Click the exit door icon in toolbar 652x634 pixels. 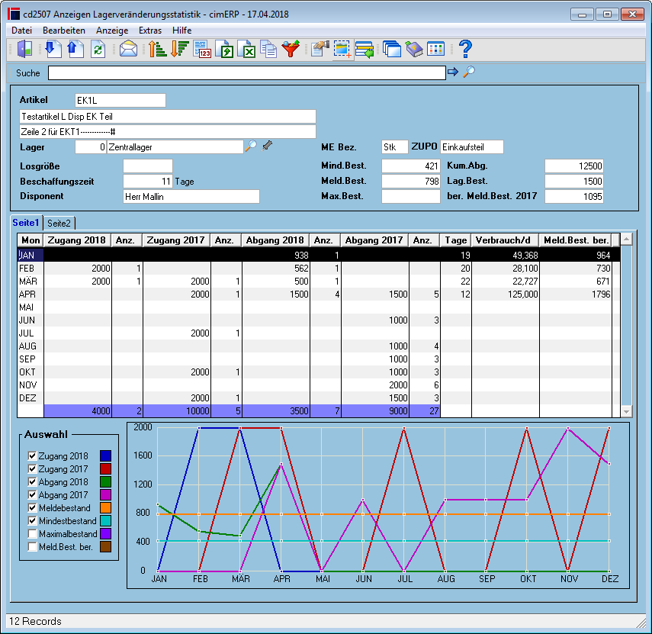(x=24, y=49)
